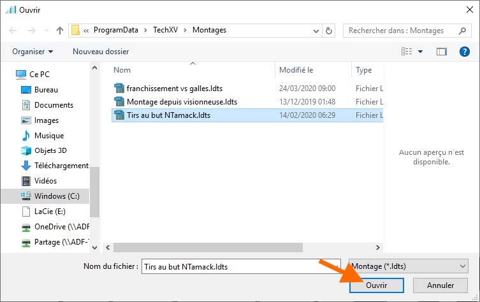Viewport: 480px width, 302px height.
Task: Refresh the Montages folder view
Action: 329,30
